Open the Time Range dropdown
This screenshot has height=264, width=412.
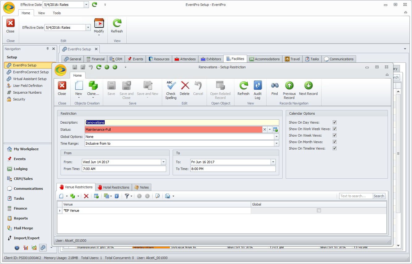tap(276, 143)
